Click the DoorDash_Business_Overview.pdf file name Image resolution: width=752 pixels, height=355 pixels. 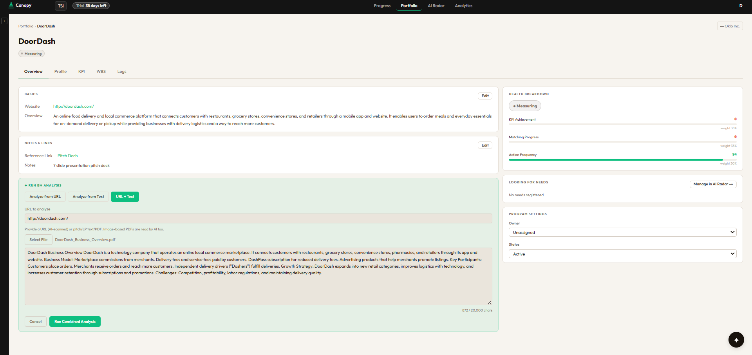(x=85, y=240)
